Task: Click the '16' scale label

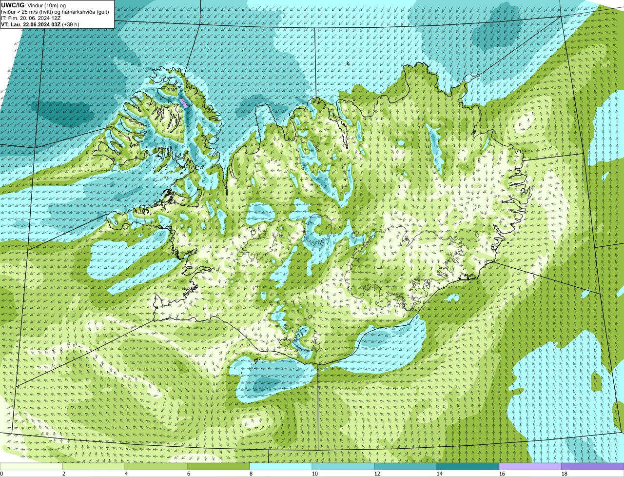Action: click(502, 474)
